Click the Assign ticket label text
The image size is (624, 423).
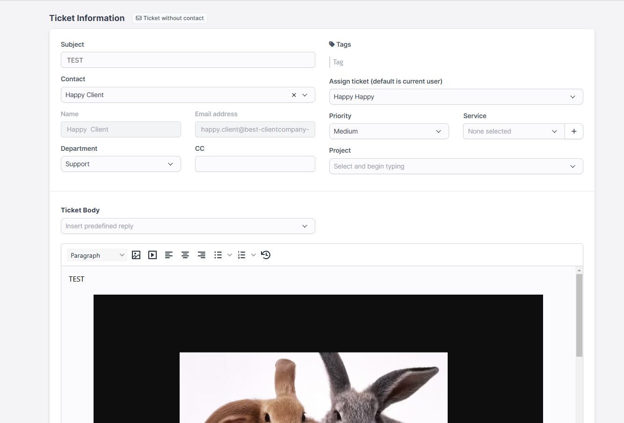coord(386,81)
